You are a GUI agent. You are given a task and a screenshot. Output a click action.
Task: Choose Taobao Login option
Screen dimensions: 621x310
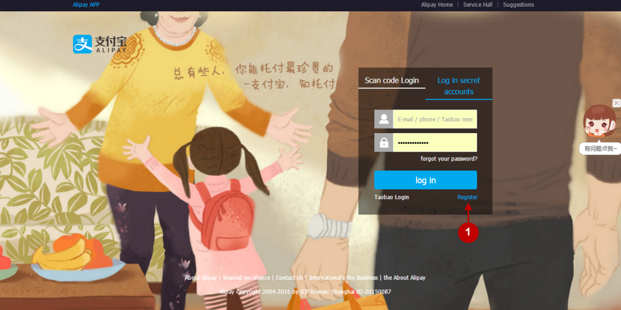coord(391,197)
